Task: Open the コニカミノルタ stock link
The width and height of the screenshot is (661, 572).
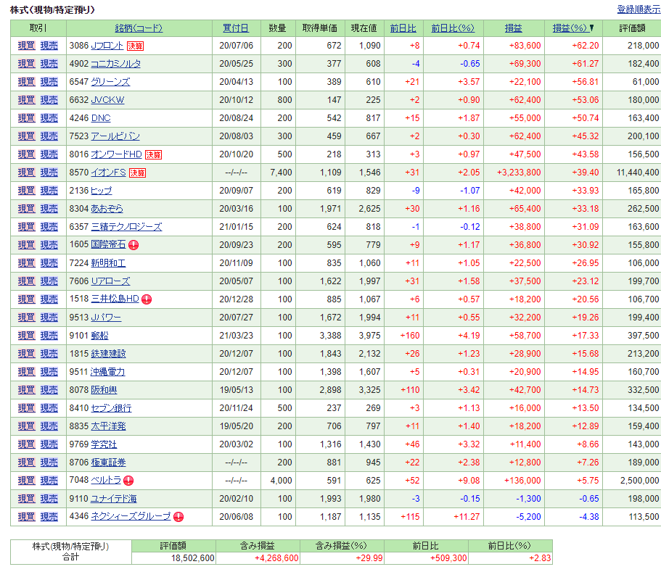Action: (x=116, y=64)
